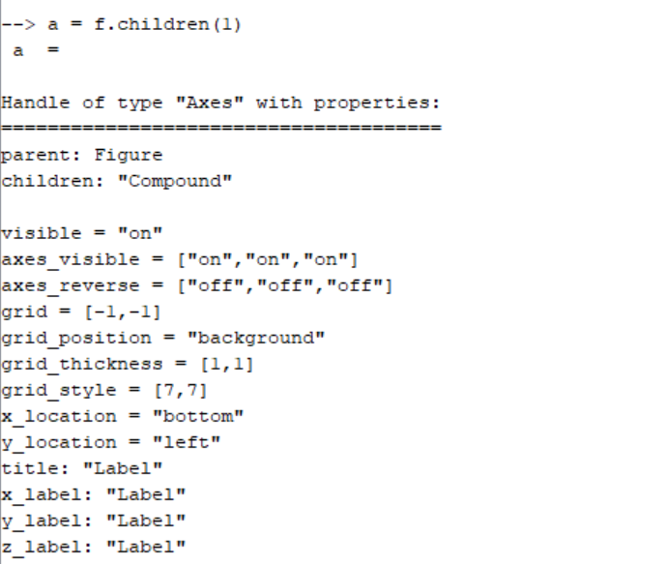Click the x_location 'bottom' line
This screenshot has height=564, width=667.
[x=123, y=417]
